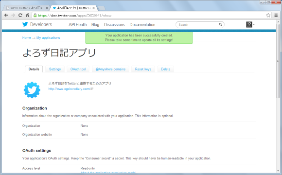Screen dimensions: 282x175
Task: Open the Reset keys tab
Action: (x=143, y=69)
